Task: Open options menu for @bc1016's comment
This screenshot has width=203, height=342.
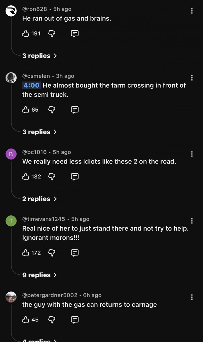Action: pyautogui.click(x=192, y=154)
